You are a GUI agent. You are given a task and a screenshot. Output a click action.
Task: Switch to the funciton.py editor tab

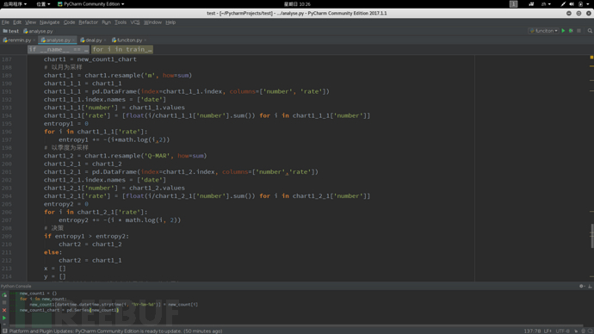point(129,40)
